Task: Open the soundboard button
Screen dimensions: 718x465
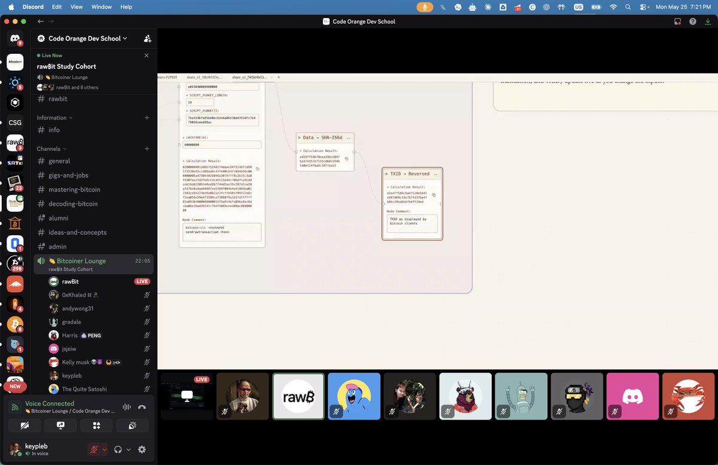Action: 132,425
